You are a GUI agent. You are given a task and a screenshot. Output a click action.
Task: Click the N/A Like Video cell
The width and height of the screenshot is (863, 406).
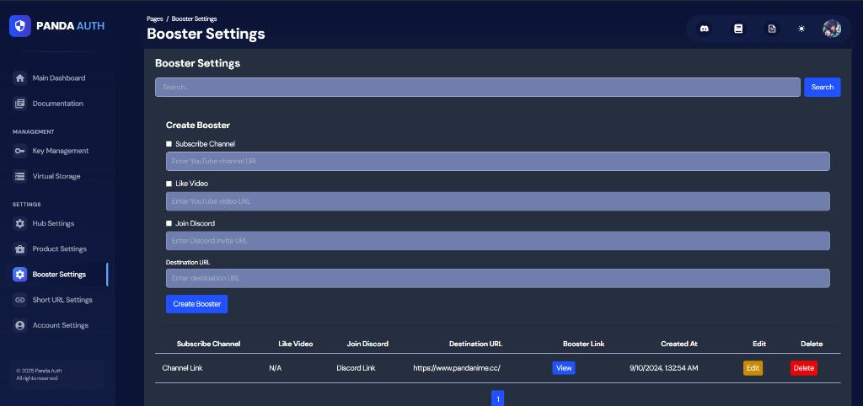(276, 368)
